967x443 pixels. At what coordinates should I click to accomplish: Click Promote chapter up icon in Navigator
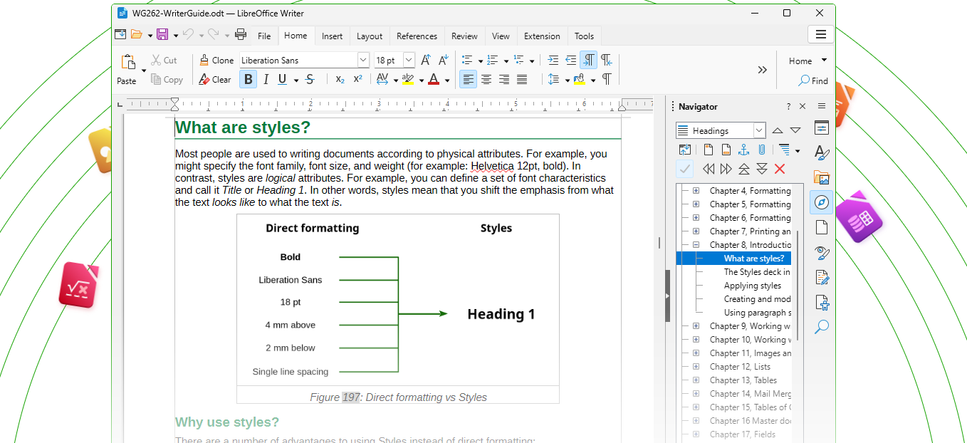click(744, 169)
